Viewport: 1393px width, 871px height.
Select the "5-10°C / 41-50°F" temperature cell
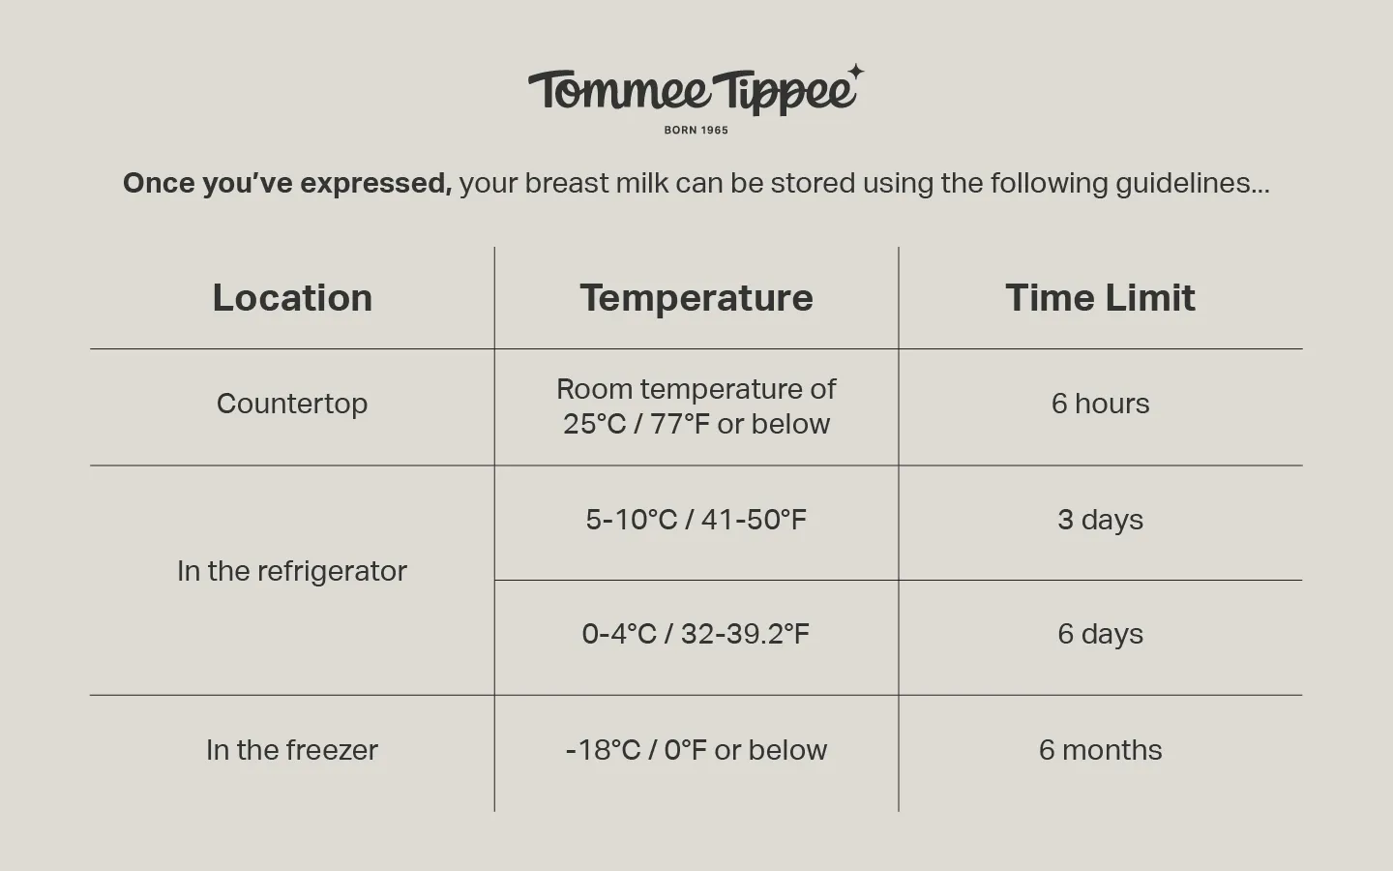(x=696, y=520)
